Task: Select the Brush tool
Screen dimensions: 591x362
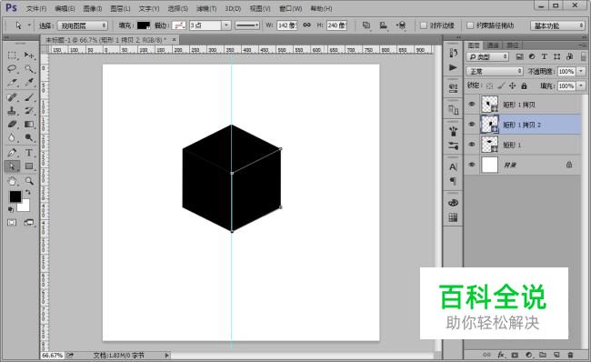Action: 29,97
